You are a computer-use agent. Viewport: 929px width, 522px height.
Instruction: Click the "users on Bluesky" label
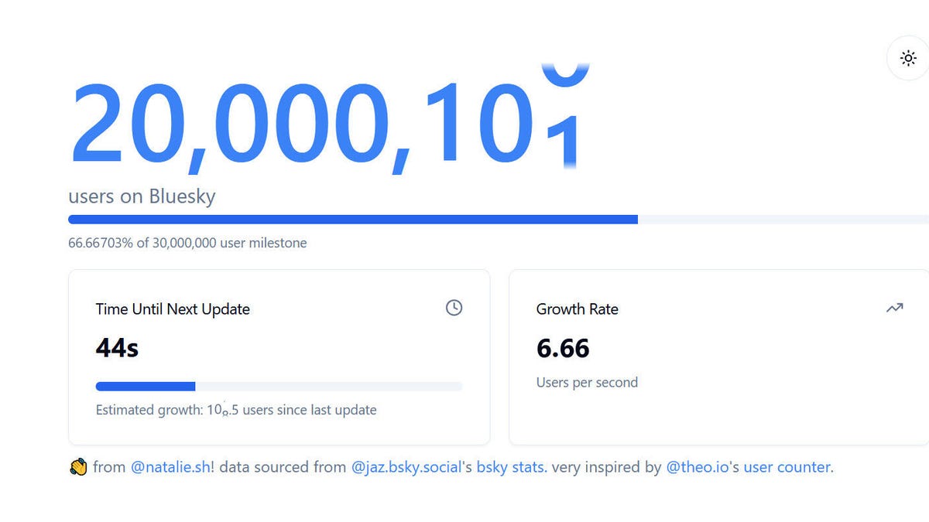coord(142,196)
